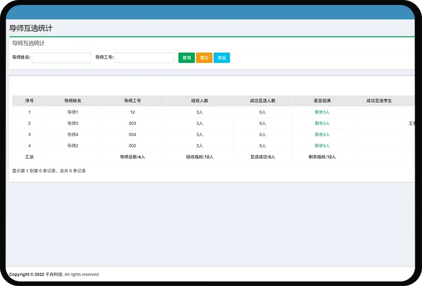Viewport: 422px width, 286px height.
Task: Select the 招收人数 column header
Action: 200,101
